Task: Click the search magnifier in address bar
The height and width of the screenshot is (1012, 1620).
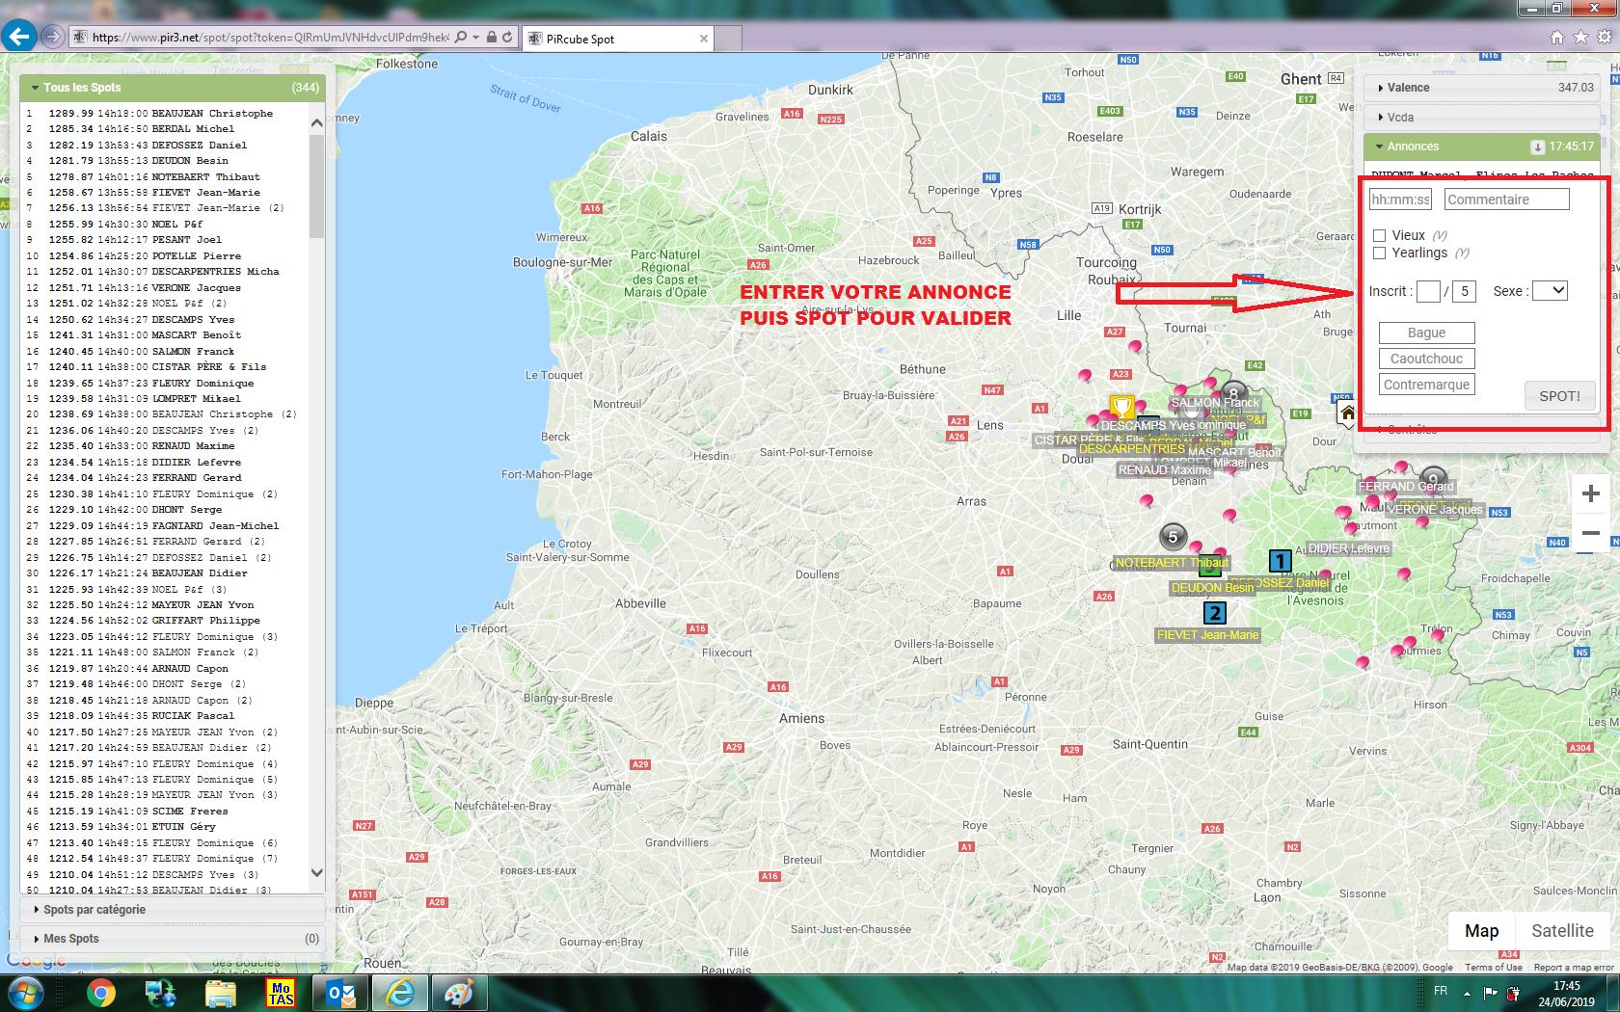Action: [x=461, y=38]
